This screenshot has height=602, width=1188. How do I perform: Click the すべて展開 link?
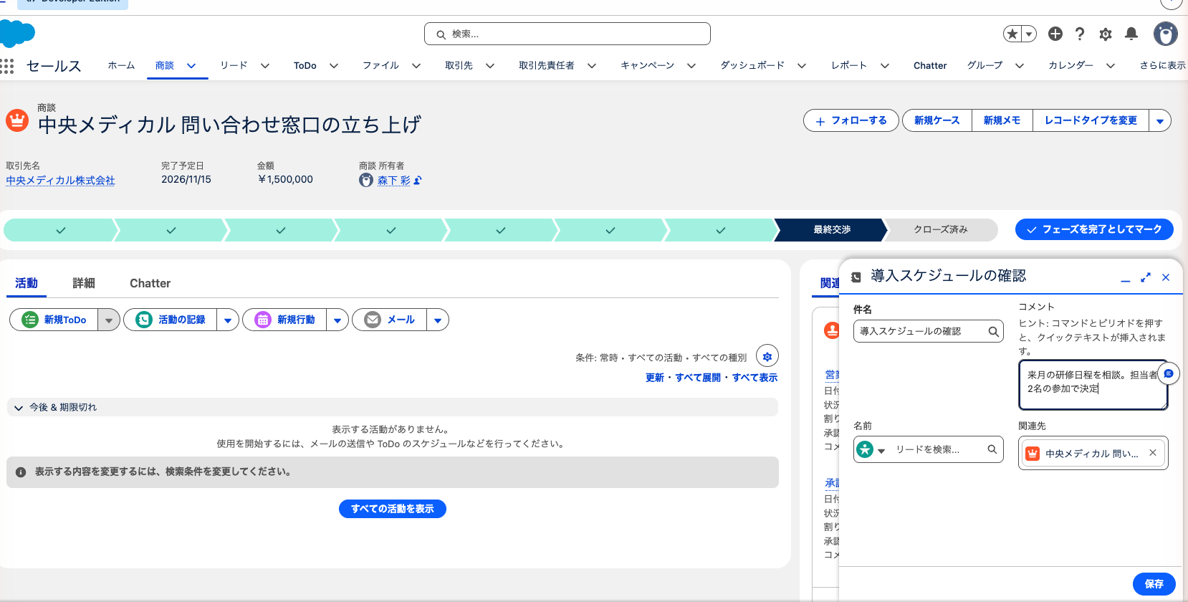(x=697, y=378)
